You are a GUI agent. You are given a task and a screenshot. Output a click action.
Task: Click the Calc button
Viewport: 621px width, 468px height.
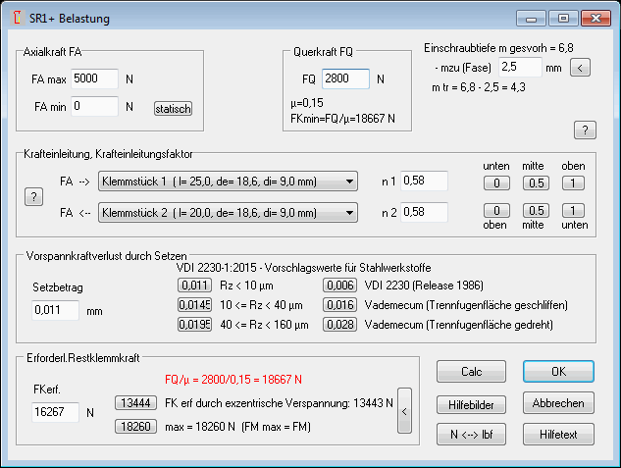coord(471,372)
